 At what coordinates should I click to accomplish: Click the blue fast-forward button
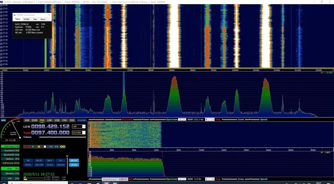[57, 146]
